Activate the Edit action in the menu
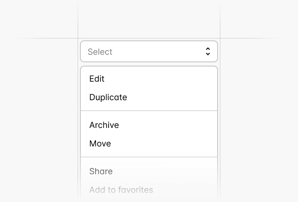Image resolution: width=298 pixels, height=202 pixels. click(x=97, y=79)
